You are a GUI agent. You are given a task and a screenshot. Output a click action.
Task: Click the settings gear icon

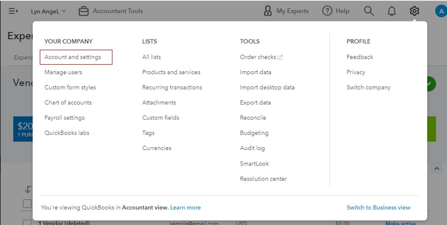414,11
